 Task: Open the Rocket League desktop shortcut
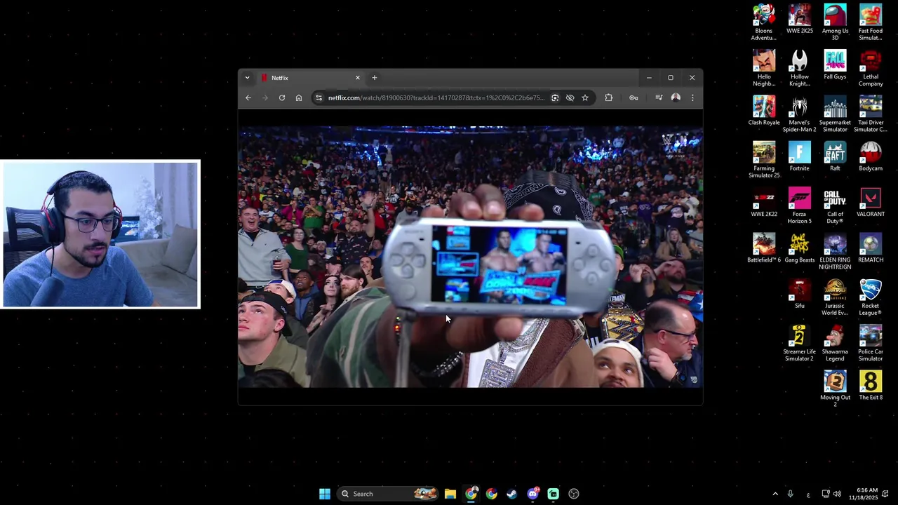pos(871,298)
